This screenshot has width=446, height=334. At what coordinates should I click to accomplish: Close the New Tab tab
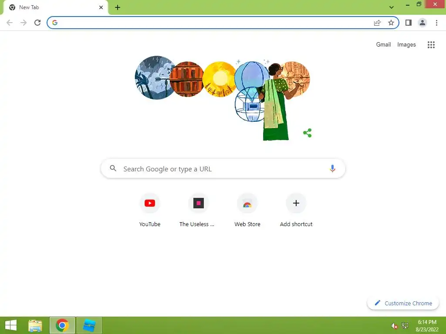(x=101, y=7)
